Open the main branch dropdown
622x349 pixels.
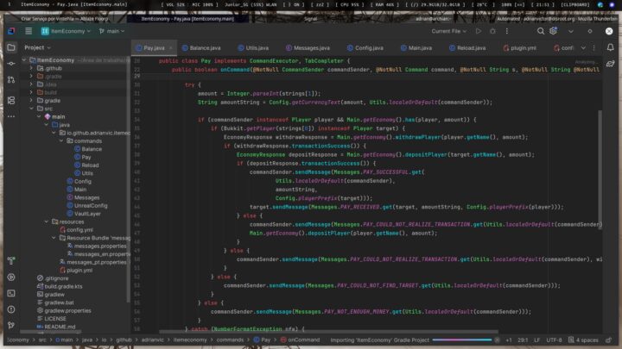tap(107, 30)
